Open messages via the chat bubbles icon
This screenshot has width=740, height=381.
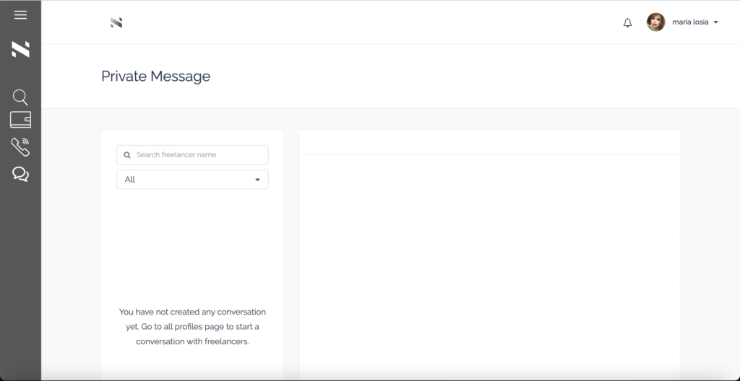20,174
